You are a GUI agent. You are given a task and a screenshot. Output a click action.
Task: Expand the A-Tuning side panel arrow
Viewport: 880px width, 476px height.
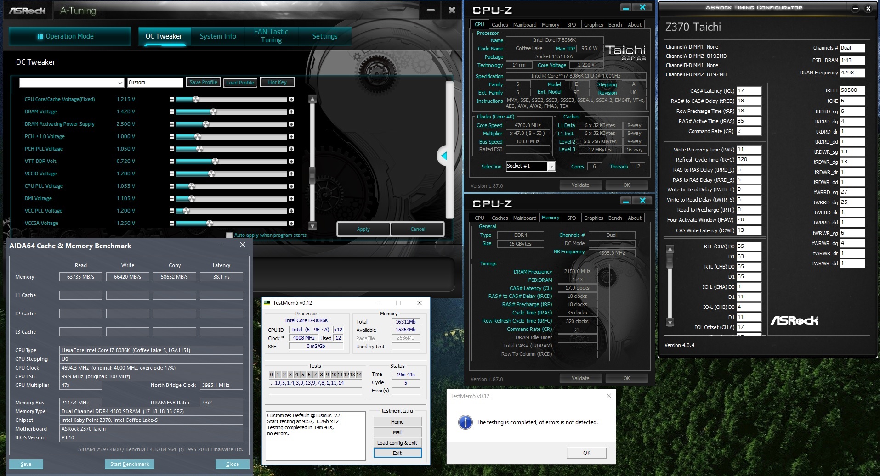pos(443,156)
